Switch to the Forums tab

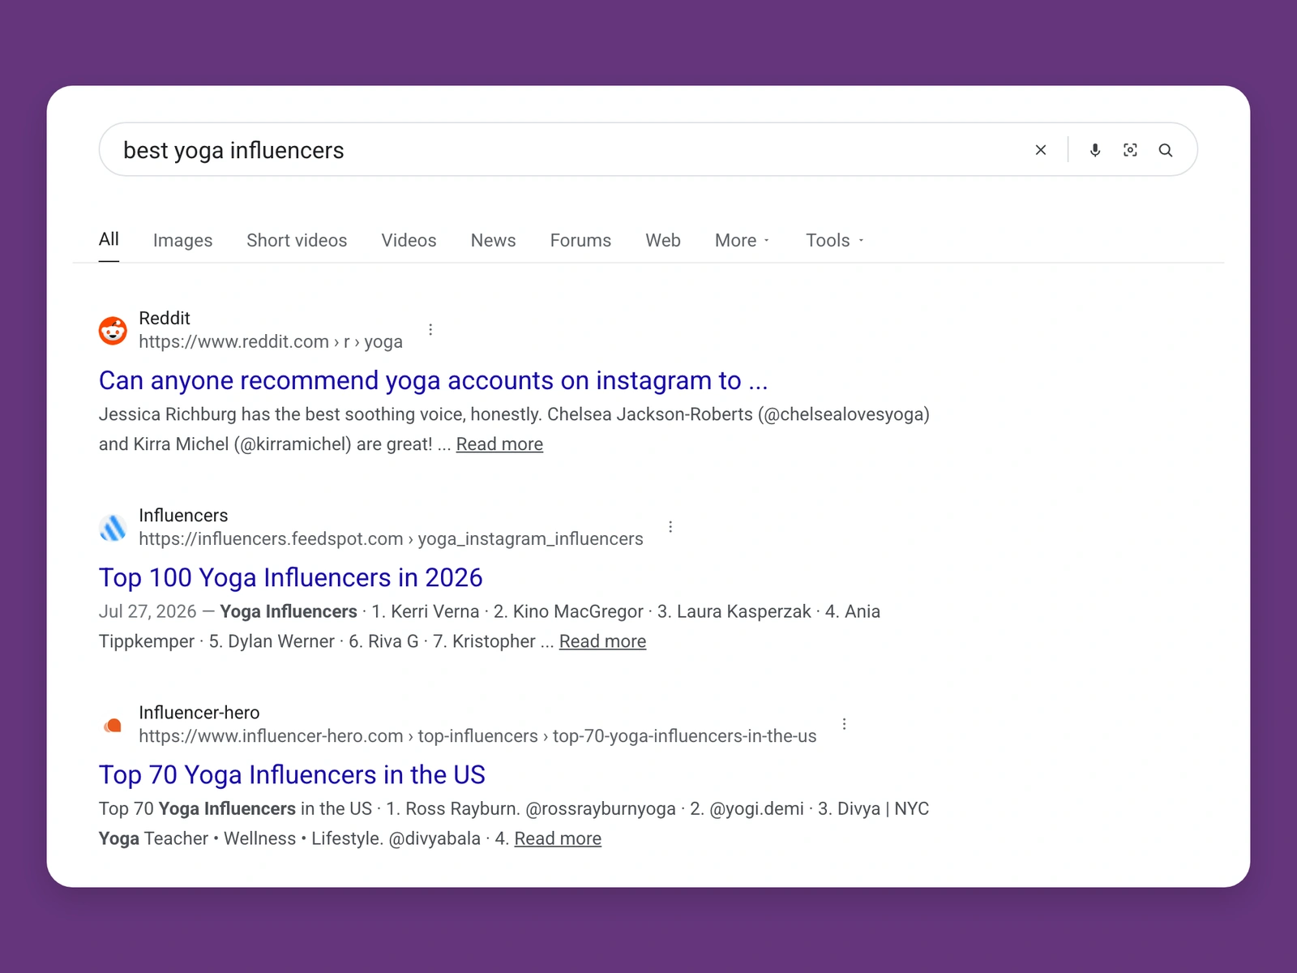coord(580,241)
